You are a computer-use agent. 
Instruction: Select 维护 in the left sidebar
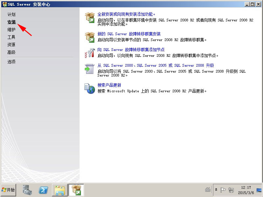[12, 30]
